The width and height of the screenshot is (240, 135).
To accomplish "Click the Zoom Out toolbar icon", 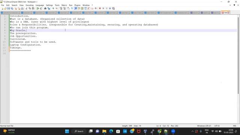I will (x=57, y=8).
